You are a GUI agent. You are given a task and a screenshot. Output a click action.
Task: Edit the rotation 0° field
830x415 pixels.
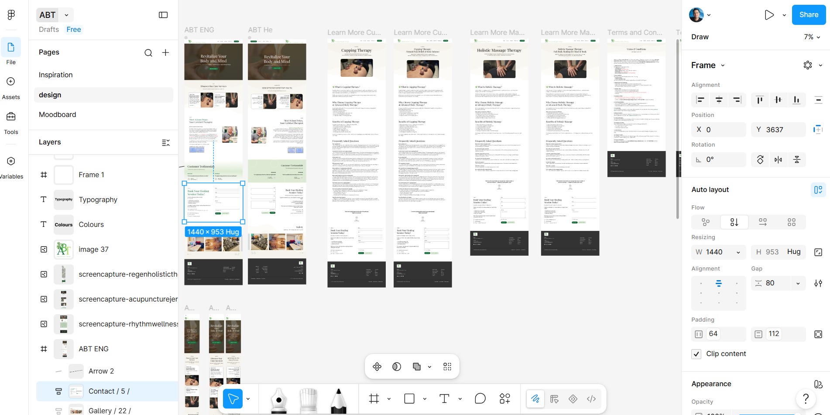[718, 160]
